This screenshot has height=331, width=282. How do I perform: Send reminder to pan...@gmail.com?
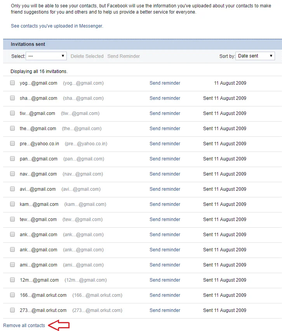(x=165, y=159)
